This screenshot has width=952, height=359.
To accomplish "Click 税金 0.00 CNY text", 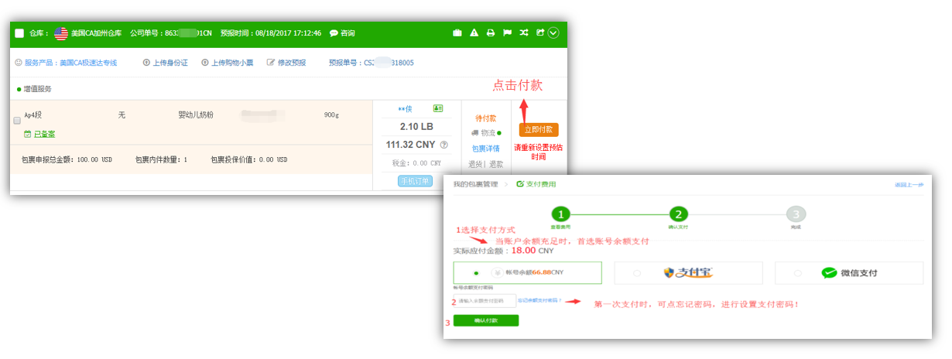I will pyautogui.click(x=416, y=163).
